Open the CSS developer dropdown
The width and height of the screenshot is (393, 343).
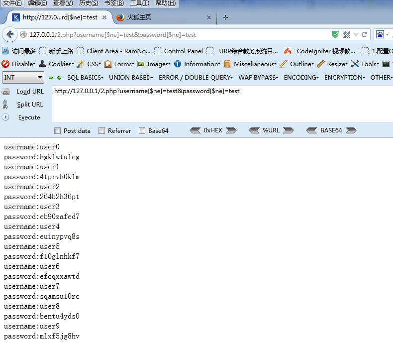(x=89, y=64)
